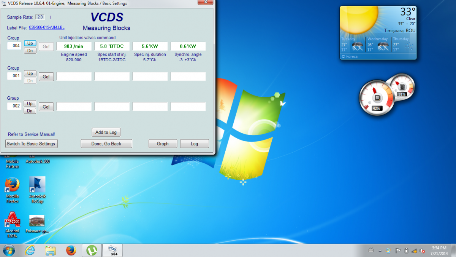Click Up for group 002

coord(30,104)
